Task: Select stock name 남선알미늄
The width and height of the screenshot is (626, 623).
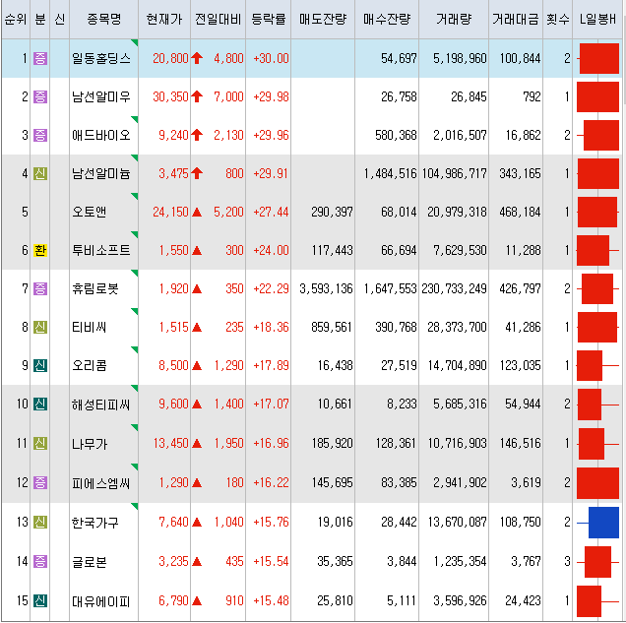Action: [101, 173]
